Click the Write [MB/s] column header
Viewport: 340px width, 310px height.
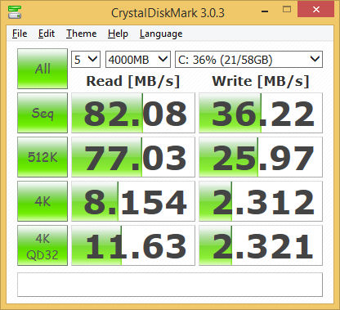261,81
